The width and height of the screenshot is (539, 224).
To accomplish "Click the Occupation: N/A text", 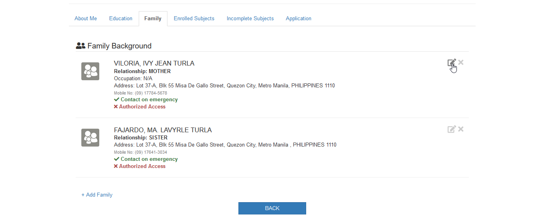I will [133, 79].
